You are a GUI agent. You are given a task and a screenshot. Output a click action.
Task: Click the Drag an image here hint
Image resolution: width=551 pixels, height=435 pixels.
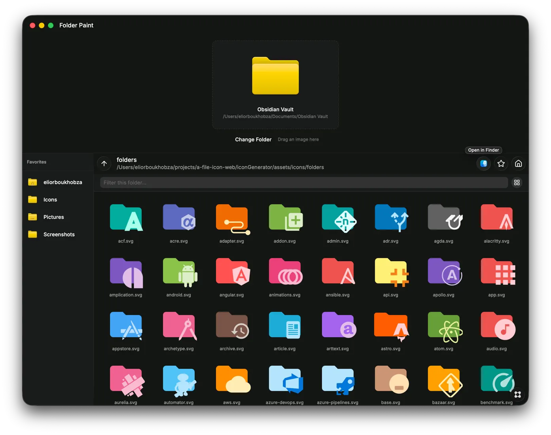point(298,139)
